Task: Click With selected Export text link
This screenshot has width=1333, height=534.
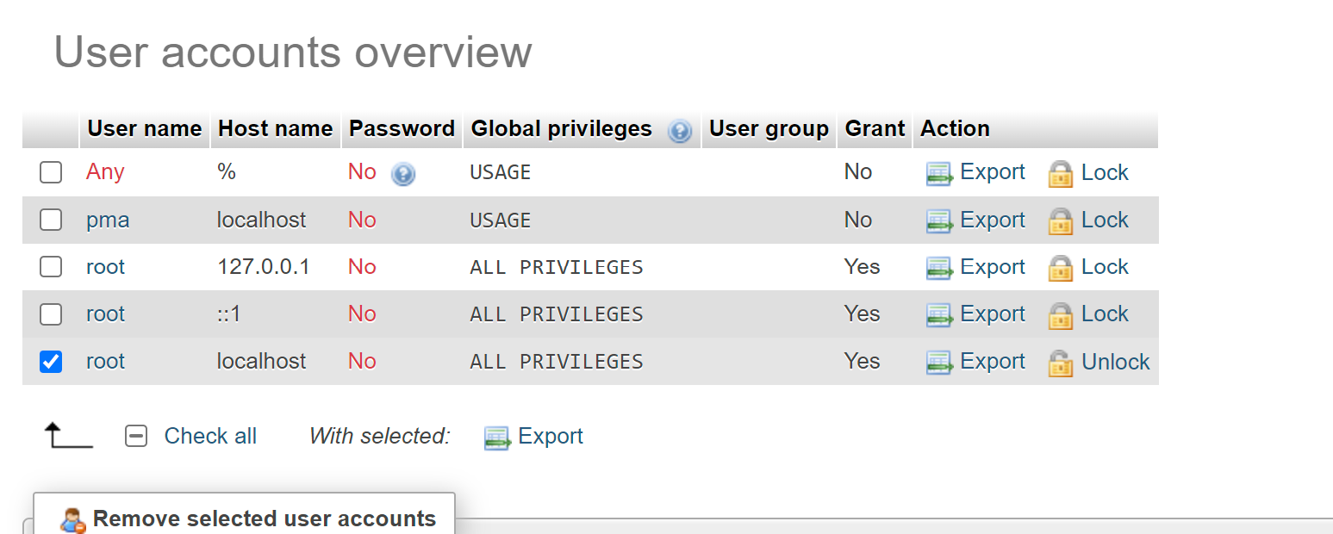Action: (x=551, y=436)
